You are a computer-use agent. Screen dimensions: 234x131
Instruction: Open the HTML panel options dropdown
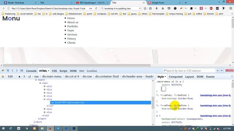pos(48,71)
